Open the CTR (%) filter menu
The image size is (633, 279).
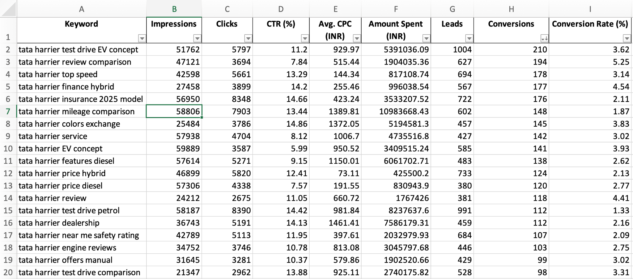305,38
